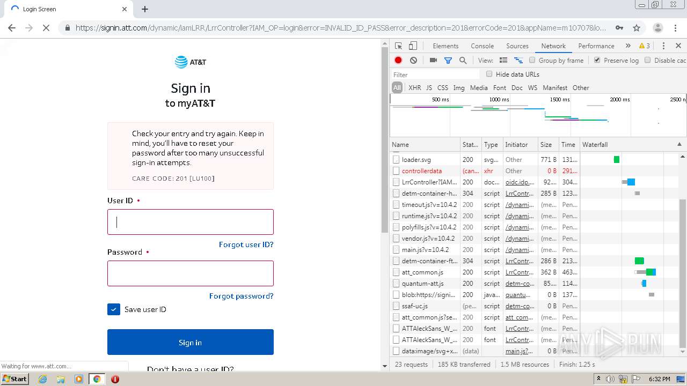
Task: Open the Chrome profile avatar
Action: (x=657, y=28)
